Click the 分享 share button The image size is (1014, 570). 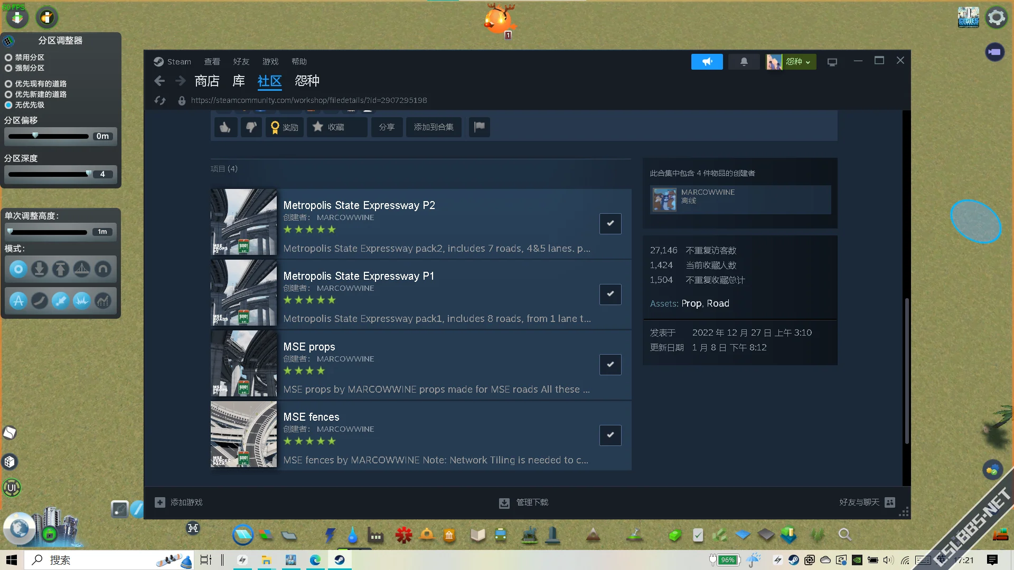click(x=387, y=127)
